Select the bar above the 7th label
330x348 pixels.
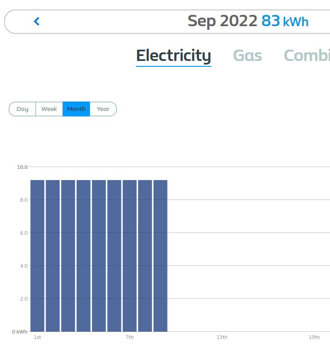pyautogui.click(x=130, y=255)
